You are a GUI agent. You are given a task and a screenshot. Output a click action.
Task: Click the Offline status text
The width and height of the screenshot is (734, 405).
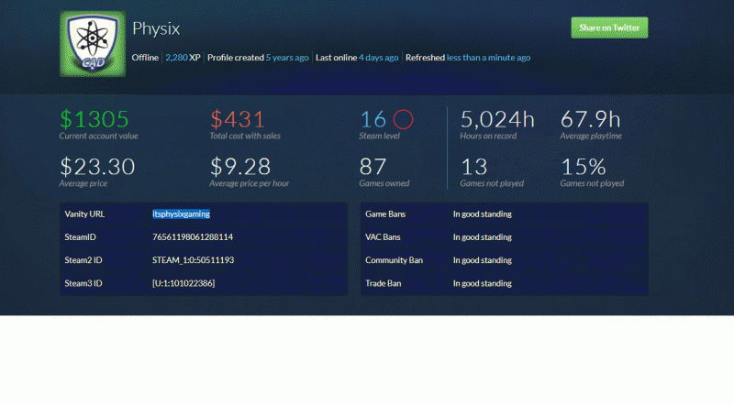click(145, 58)
